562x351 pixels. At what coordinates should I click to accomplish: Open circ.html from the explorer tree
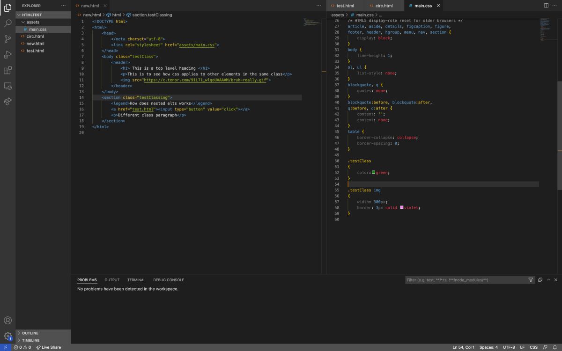coord(43,36)
